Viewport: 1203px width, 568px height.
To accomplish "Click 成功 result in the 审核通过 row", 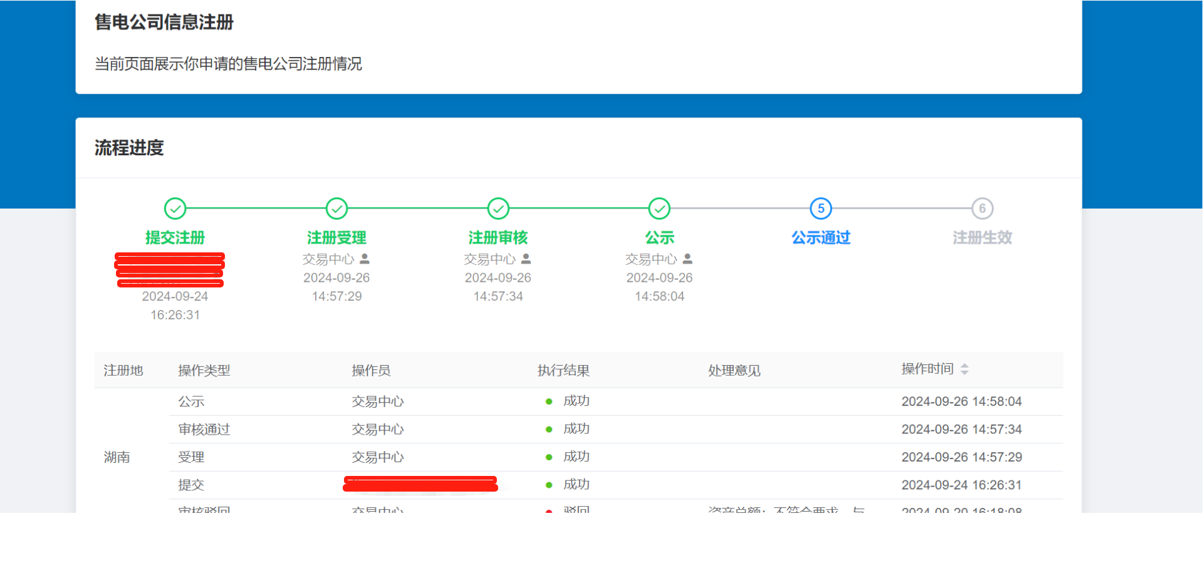I will tap(576, 429).
